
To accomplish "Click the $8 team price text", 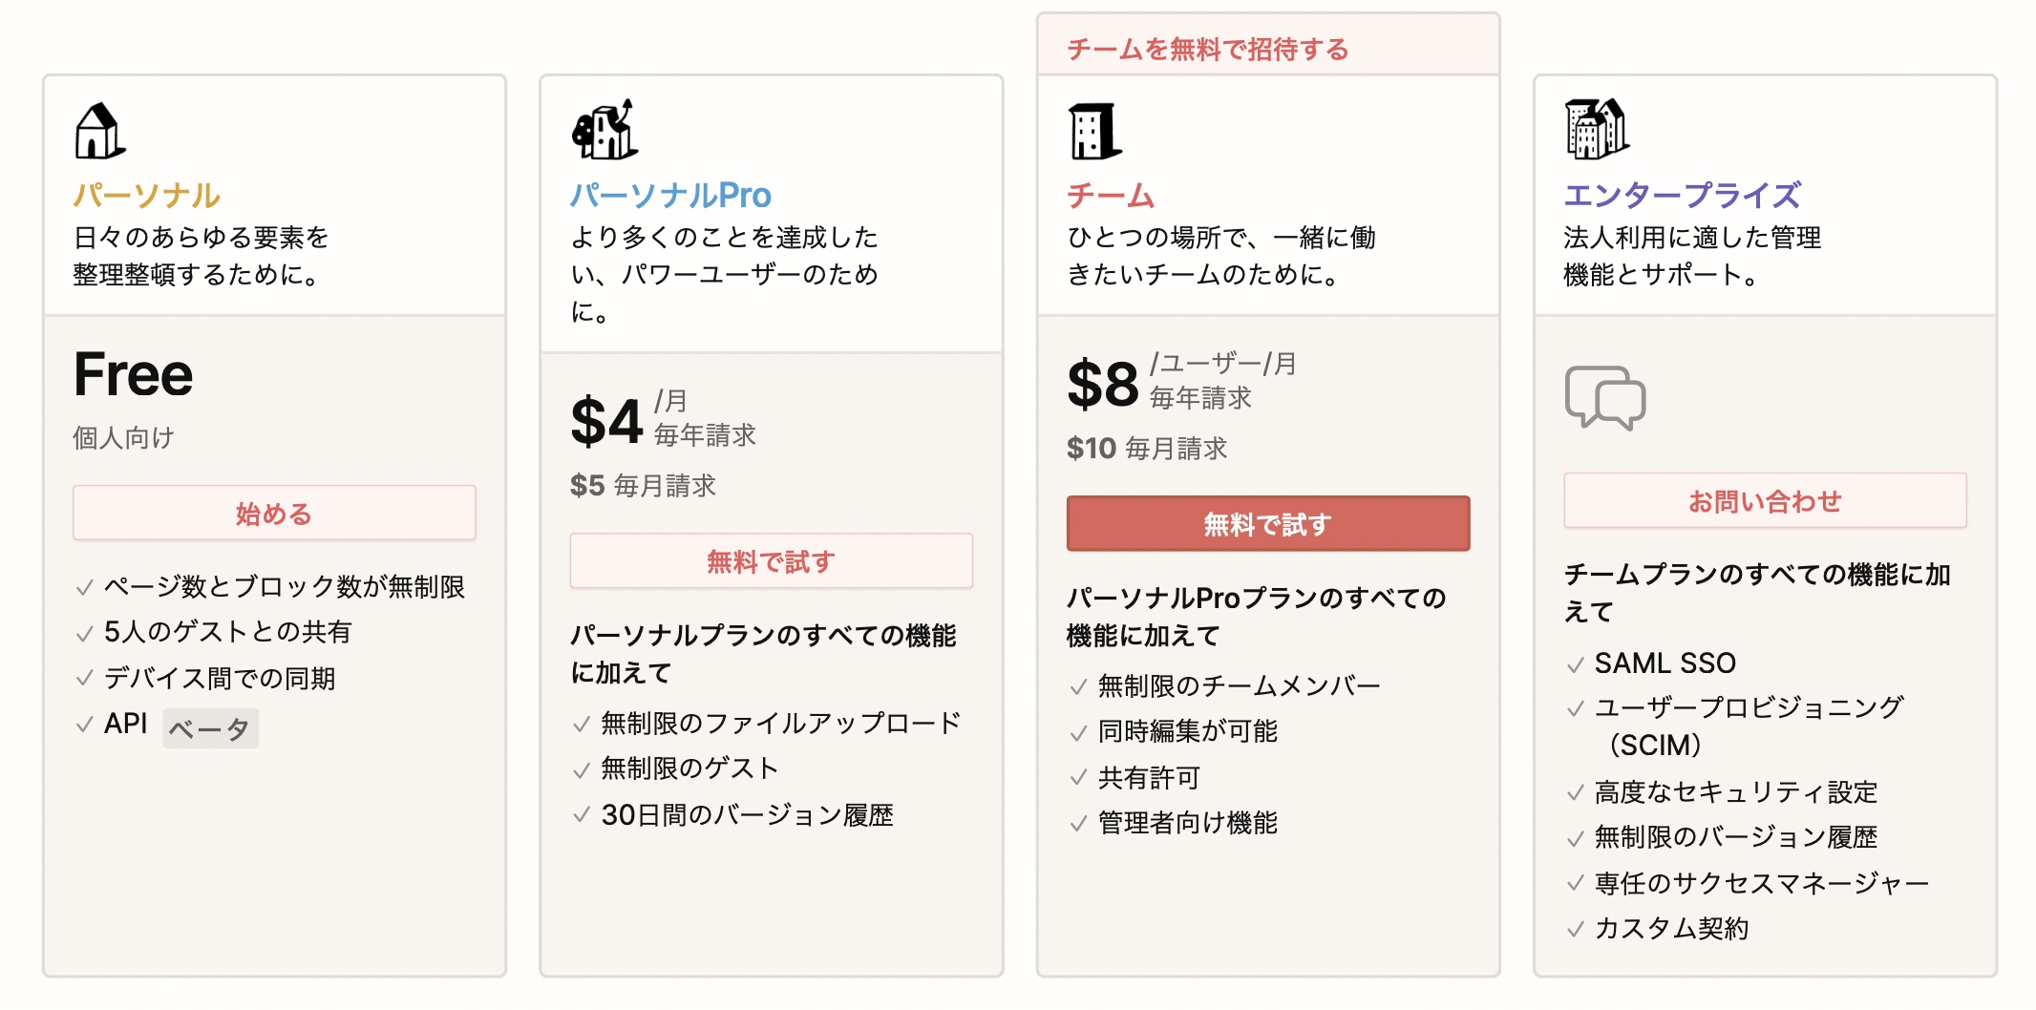I will 1103,384.
